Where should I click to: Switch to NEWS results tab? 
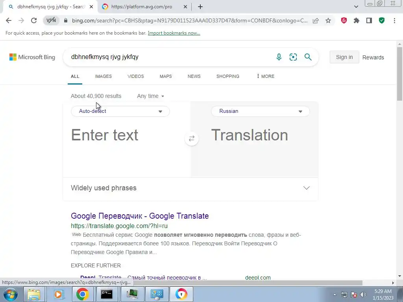[x=194, y=76]
